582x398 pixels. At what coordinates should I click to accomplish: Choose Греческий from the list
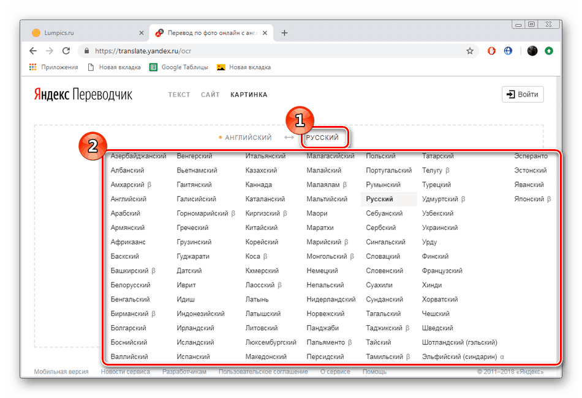click(192, 227)
